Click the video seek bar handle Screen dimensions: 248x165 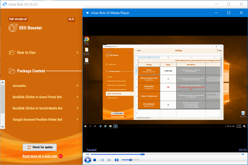142,154
